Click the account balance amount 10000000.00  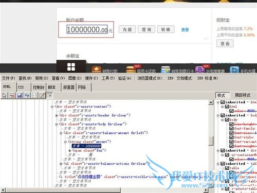click(x=87, y=29)
